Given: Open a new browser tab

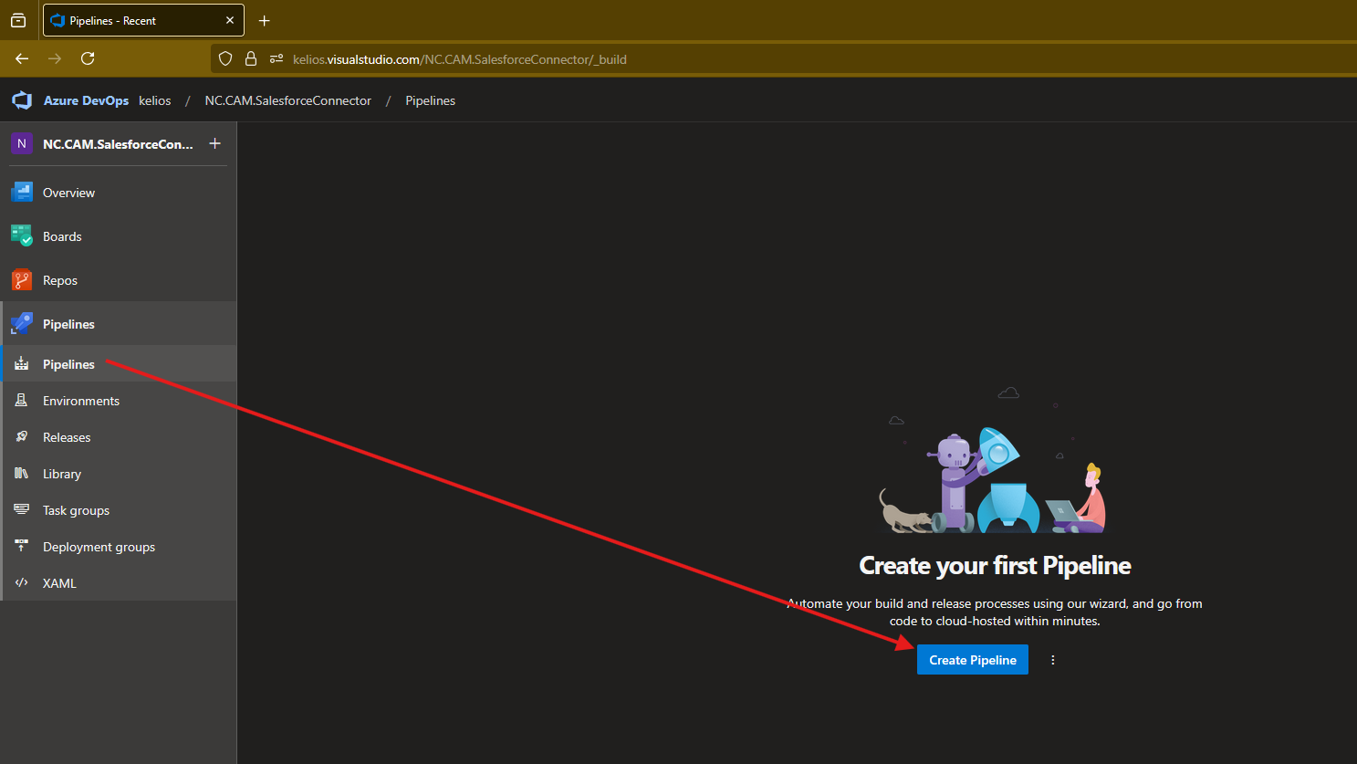Looking at the screenshot, I should (x=265, y=20).
